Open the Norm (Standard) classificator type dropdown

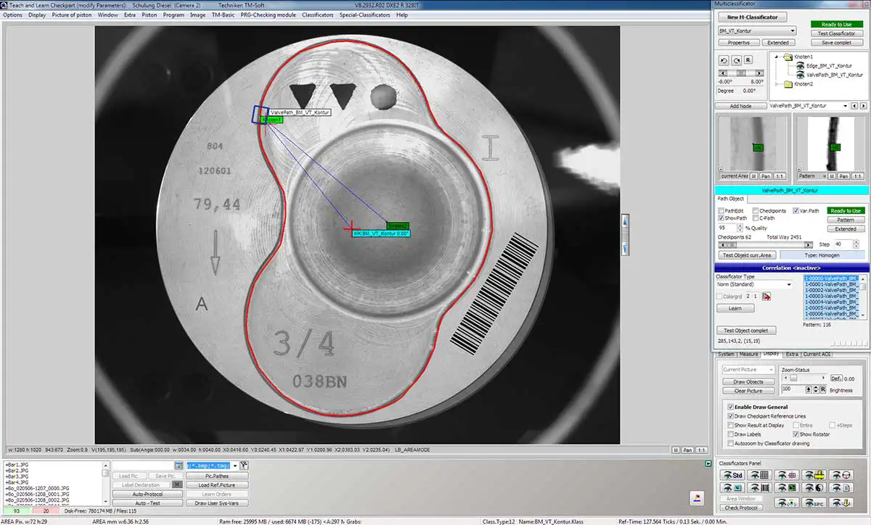coord(754,284)
